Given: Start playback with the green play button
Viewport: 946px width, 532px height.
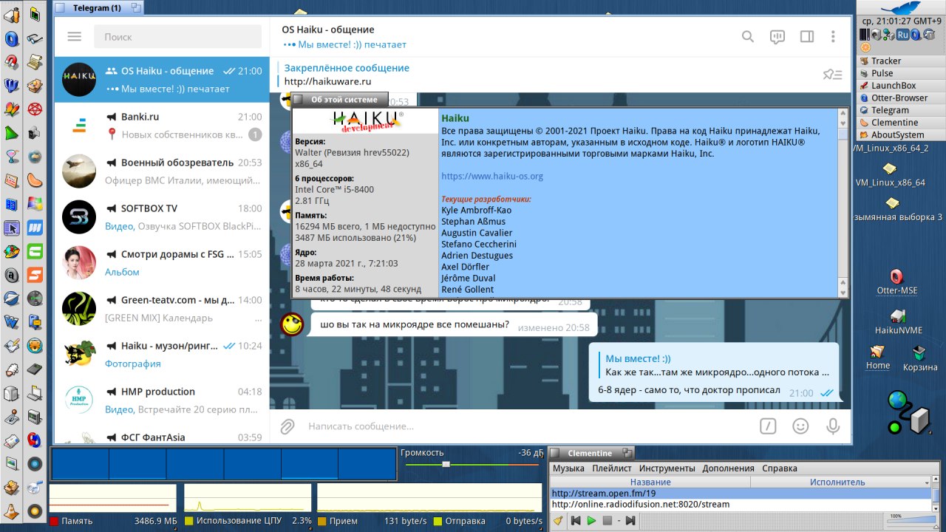Looking at the screenshot, I should 592,521.
